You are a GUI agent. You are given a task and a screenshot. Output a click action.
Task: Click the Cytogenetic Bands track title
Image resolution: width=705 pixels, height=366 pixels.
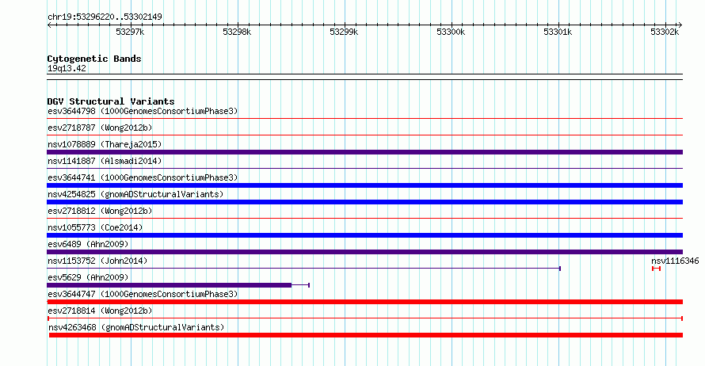(94, 59)
